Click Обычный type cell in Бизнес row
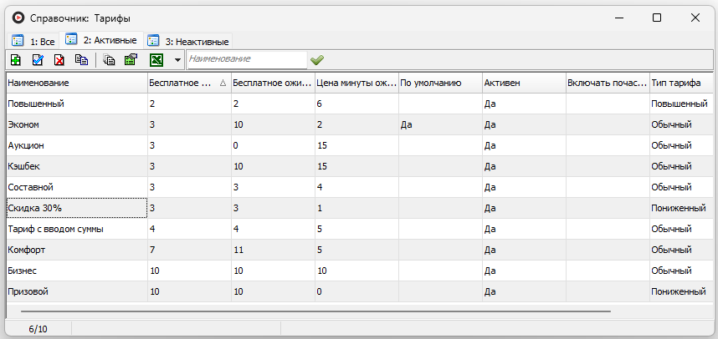The height and width of the screenshot is (339, 718). tap(681, 271)
